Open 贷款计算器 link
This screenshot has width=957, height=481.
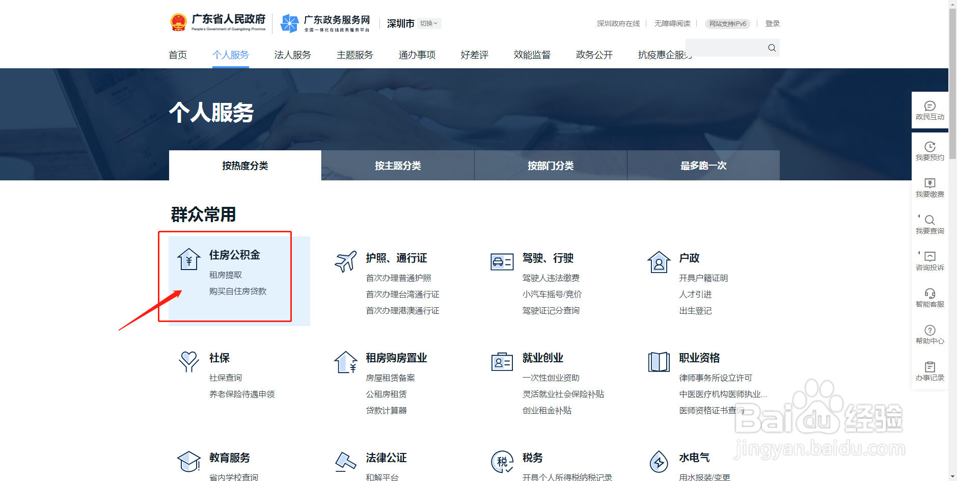coord(387,411)
